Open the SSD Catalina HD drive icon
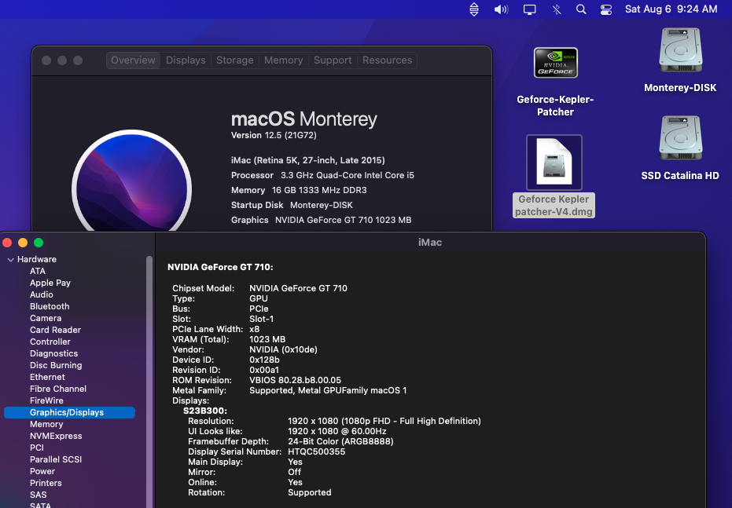The width and height of the screenshot is (732, 508). 680,138
